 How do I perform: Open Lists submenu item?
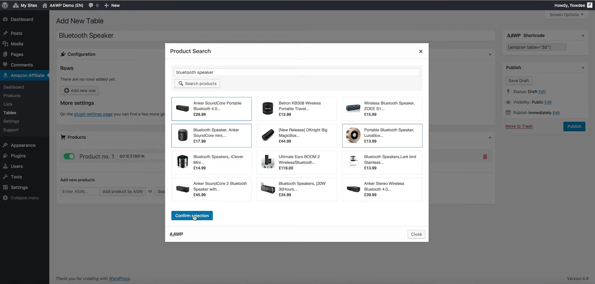8,104
